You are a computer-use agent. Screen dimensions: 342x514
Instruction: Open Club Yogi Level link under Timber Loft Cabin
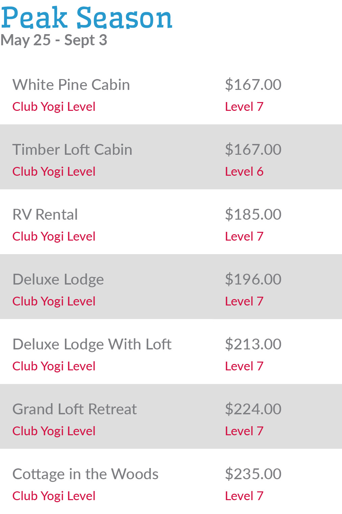pyautogui.click(x=54, y=172)
